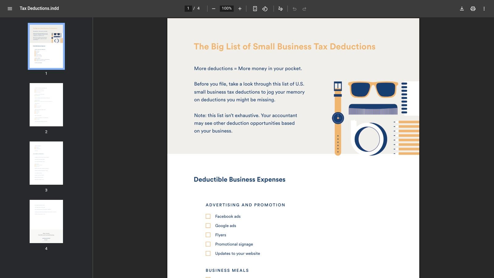Jump to page 3 thumbnail
The width and height of the screenshot is (494, 278).
point(46,163)
